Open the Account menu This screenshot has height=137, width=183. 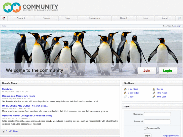click(21, 18)
